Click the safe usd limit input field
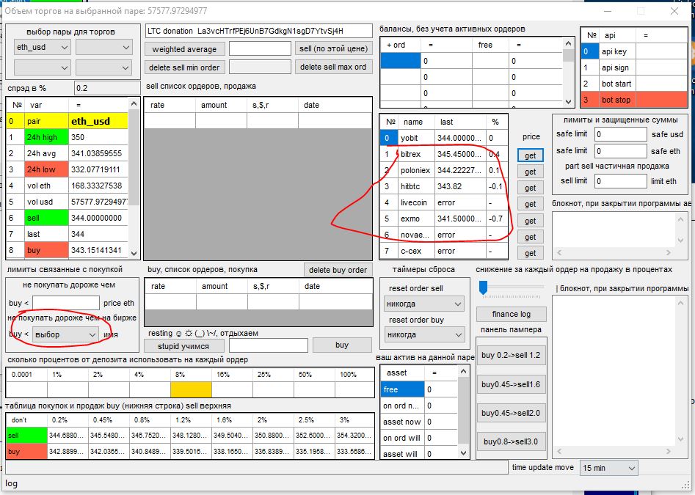This screenshot has width=695, height=495. pos(620,135)
